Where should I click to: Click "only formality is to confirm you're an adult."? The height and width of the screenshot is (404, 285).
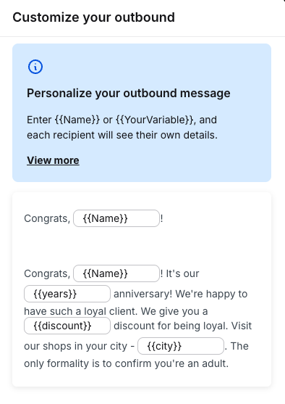(126, 363)
